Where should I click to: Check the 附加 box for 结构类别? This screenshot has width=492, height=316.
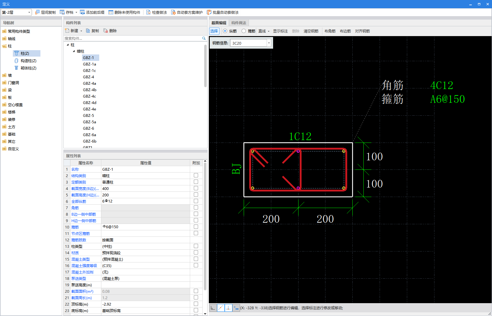[x=196, y=175]
